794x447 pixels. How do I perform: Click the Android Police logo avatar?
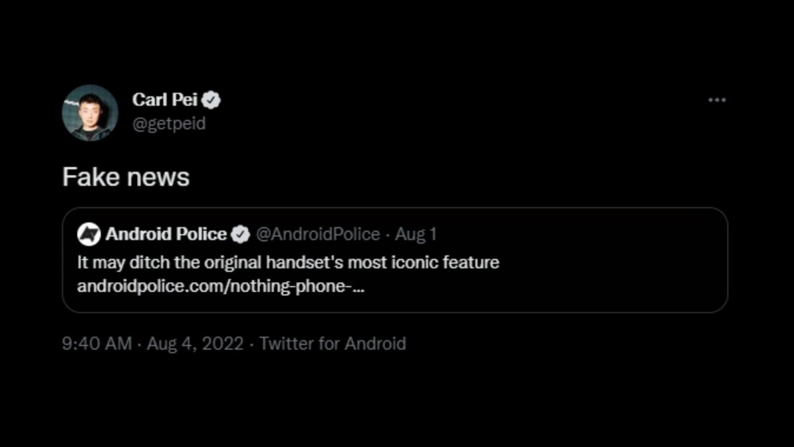coord(88,234)
